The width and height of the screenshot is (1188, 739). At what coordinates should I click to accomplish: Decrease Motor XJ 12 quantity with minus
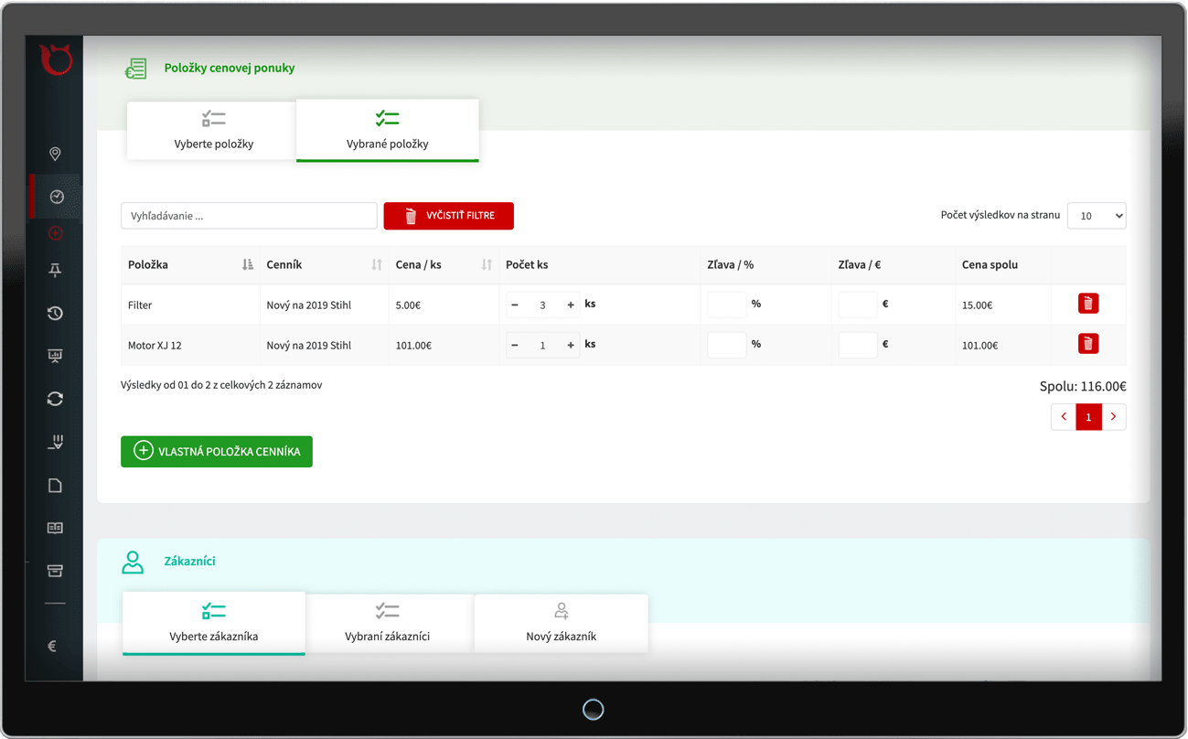pos(515,345)
